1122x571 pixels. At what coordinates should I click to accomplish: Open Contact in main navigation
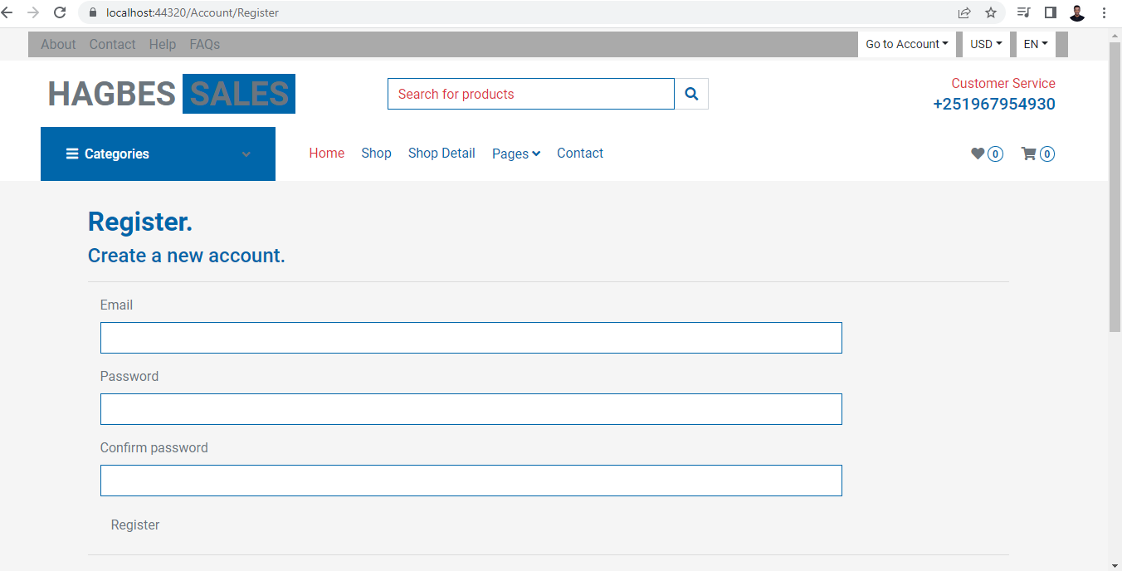(580, 154)
